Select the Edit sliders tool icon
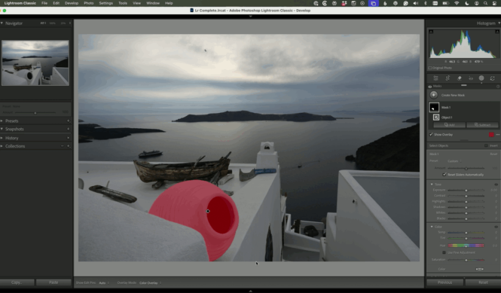501x293 pixels. click(x=436, y=78)
